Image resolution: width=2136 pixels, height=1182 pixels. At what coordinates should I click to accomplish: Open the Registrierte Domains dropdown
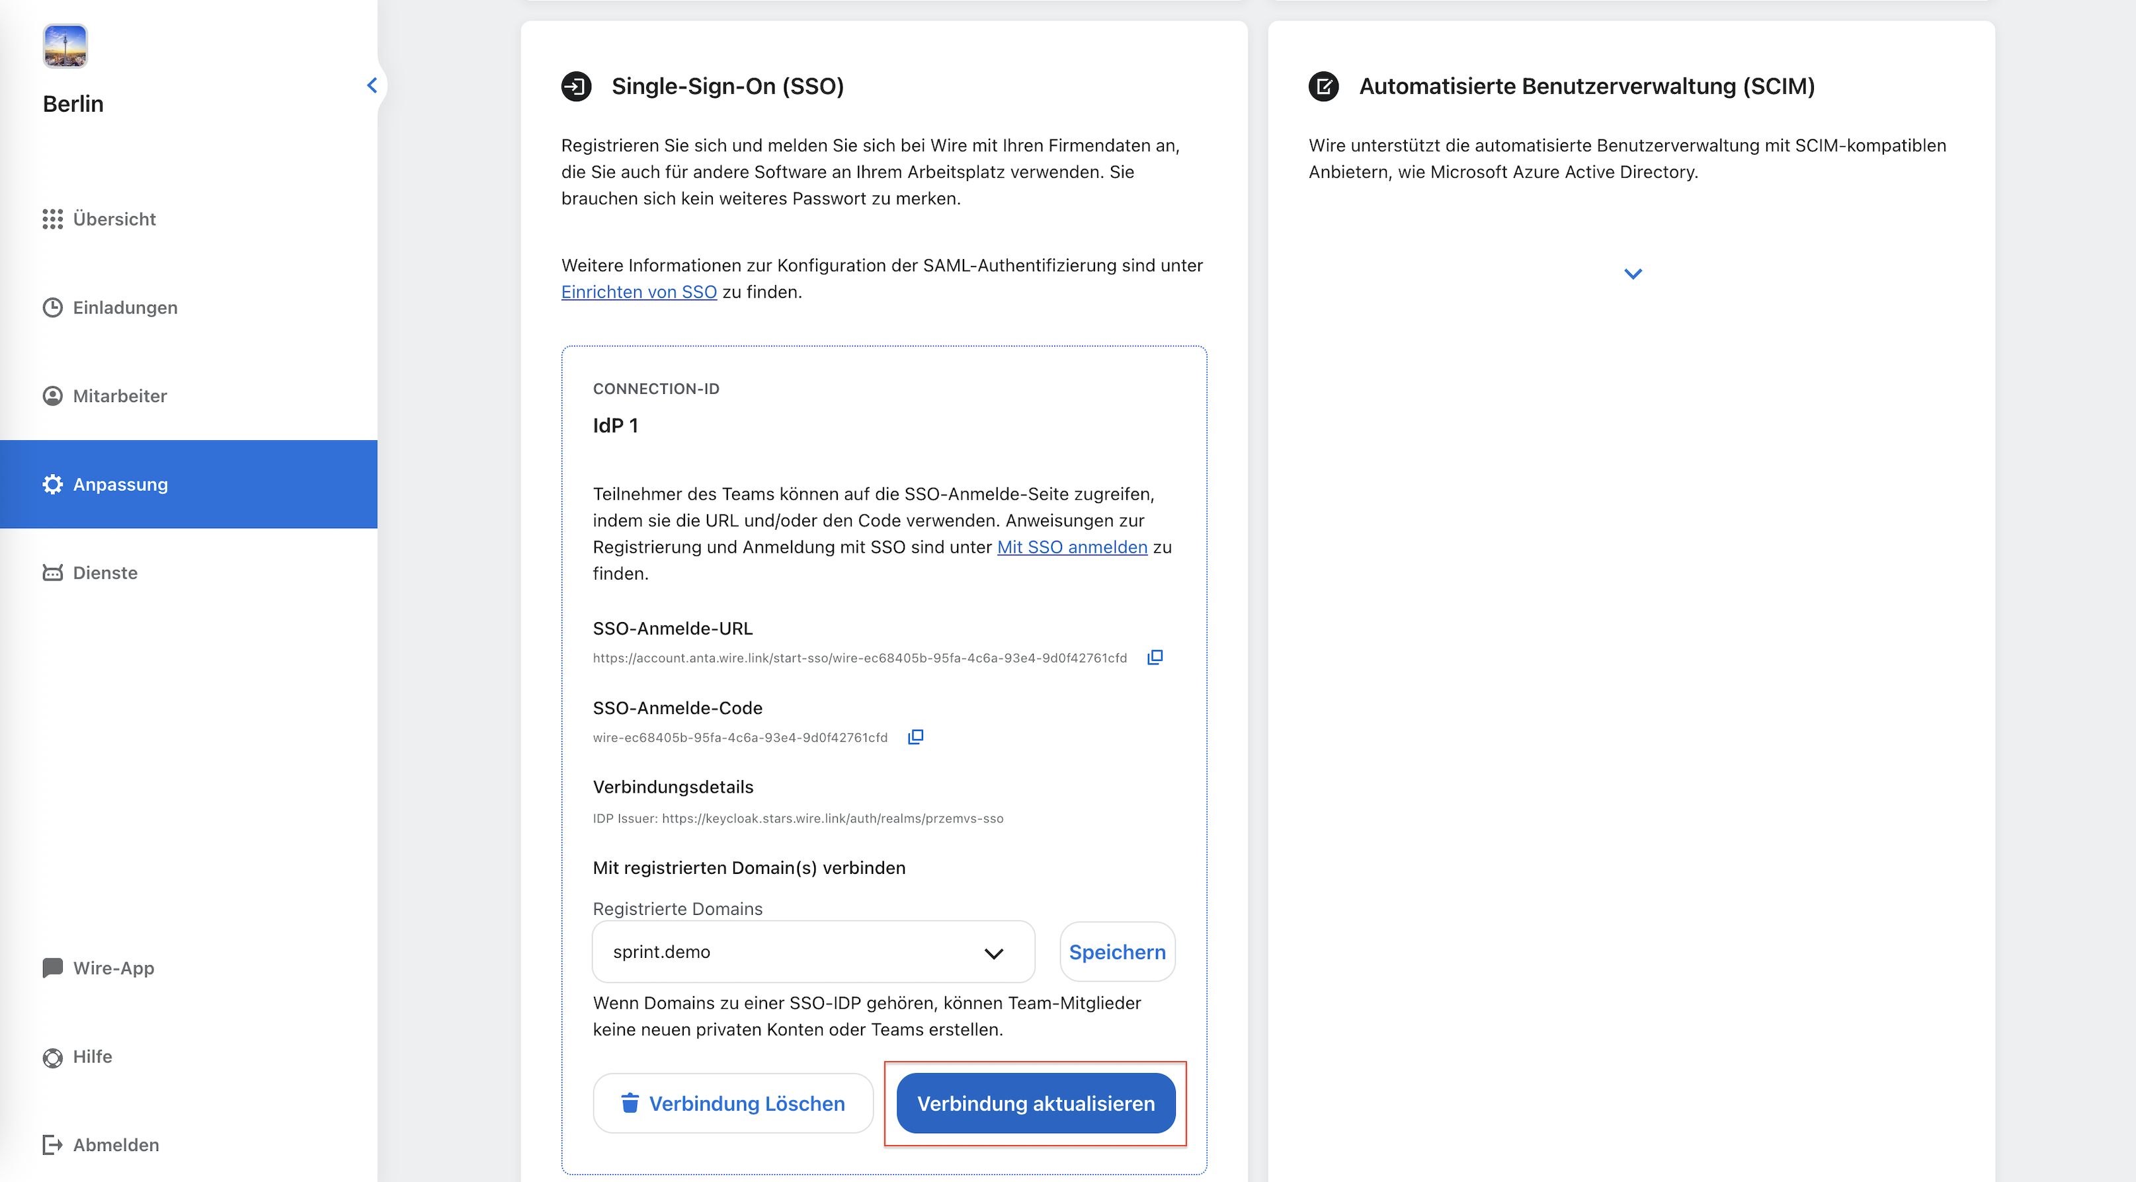[813, 951]
